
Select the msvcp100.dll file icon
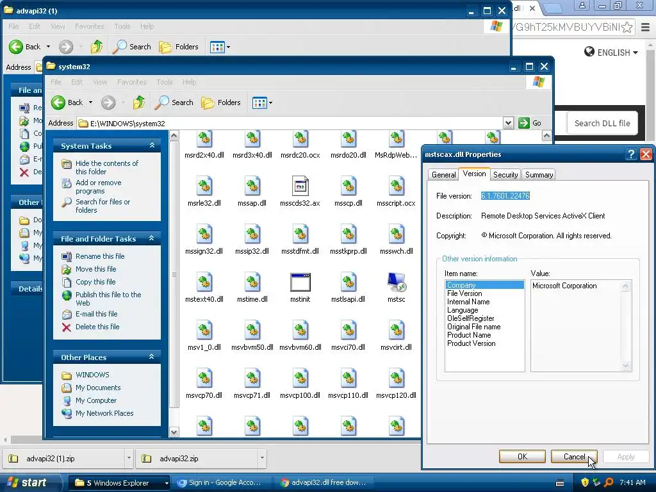(300, 379)
